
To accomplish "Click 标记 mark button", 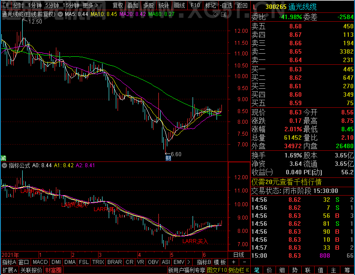I will pyautogui.click(x=210, y=5).
